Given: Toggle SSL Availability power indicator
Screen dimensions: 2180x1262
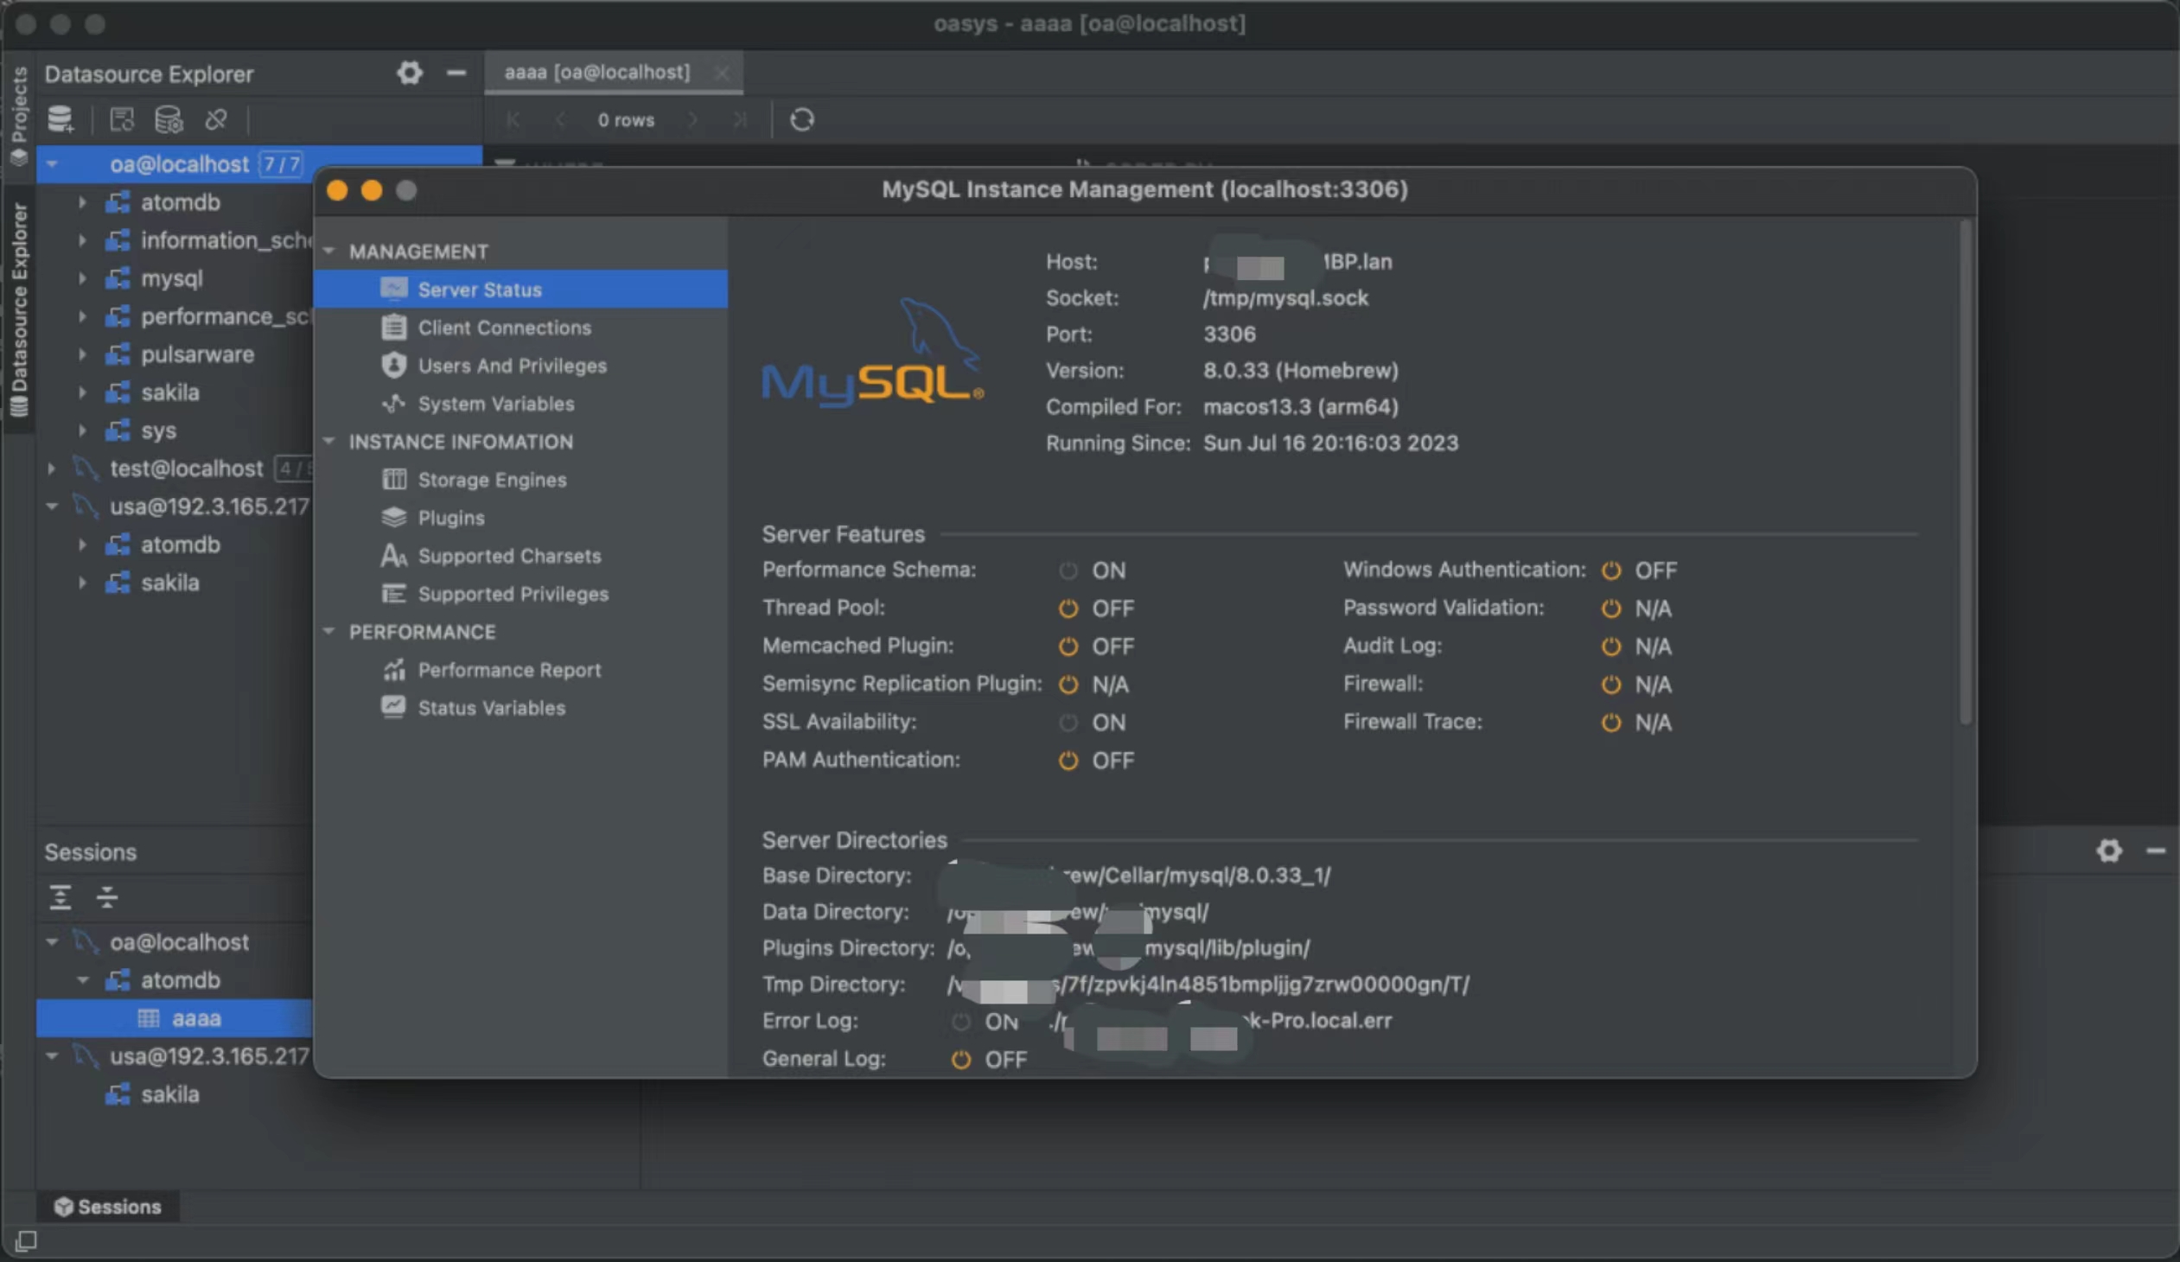Looking at the screenshot, I should point(1068,723).
